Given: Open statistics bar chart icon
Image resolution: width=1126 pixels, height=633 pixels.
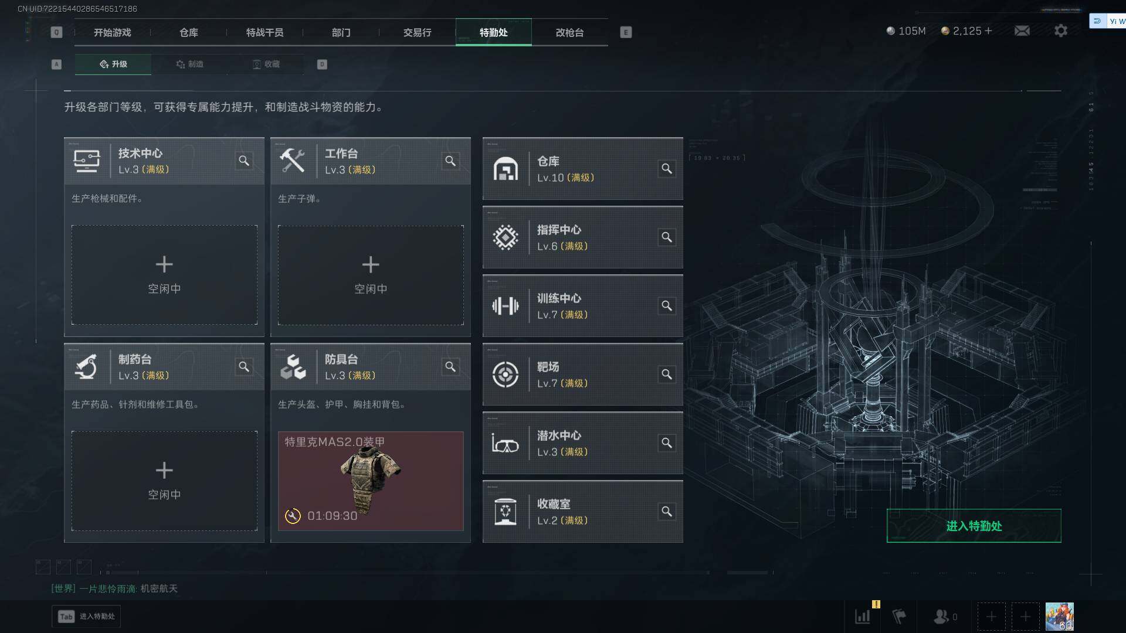Looking at the screenshot, I should pos(863,617).
